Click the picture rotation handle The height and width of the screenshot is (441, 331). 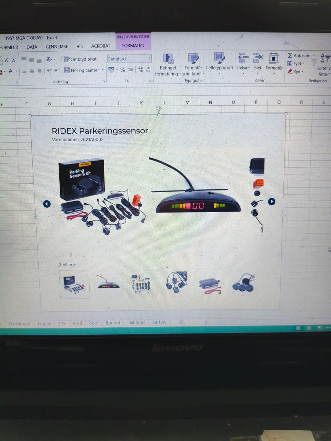coord(159,109)
